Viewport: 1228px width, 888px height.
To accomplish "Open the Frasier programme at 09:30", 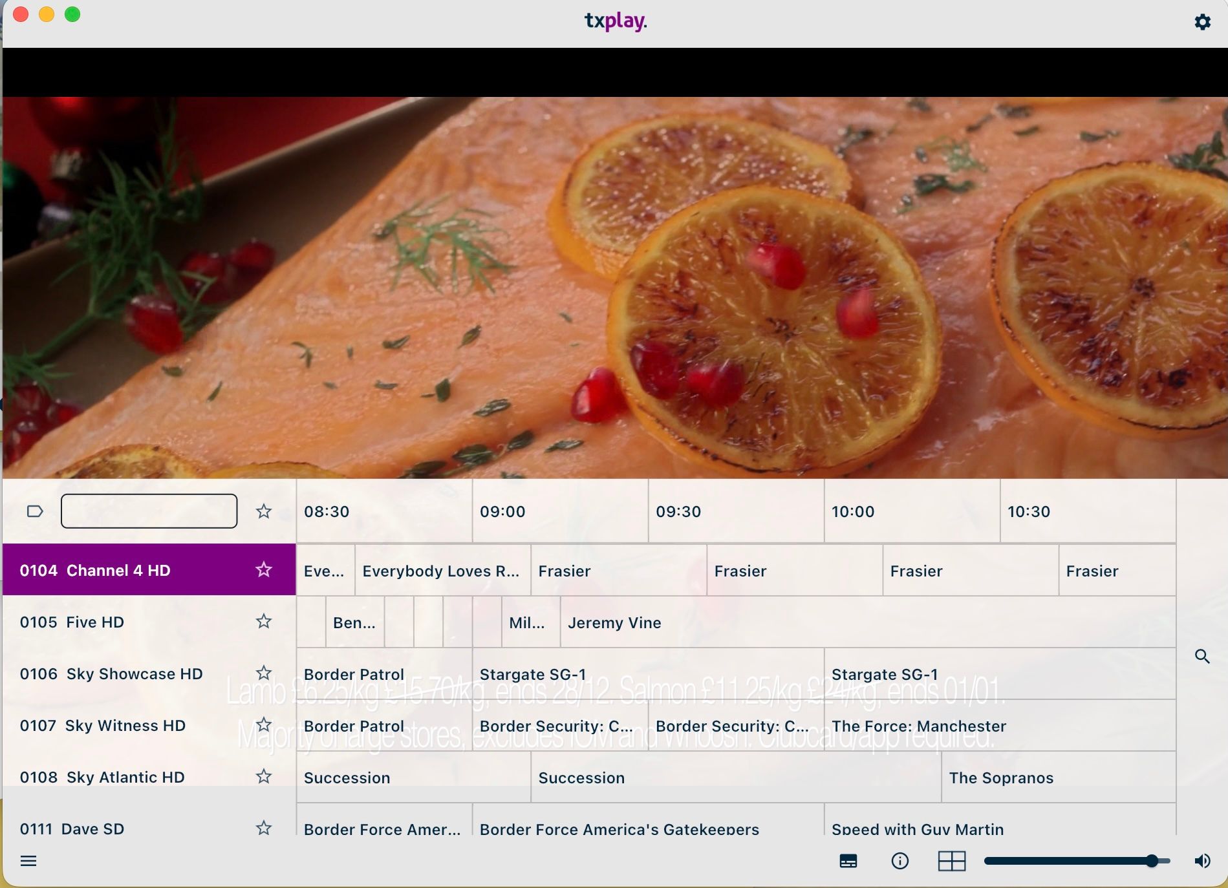I will coord(794,571).
